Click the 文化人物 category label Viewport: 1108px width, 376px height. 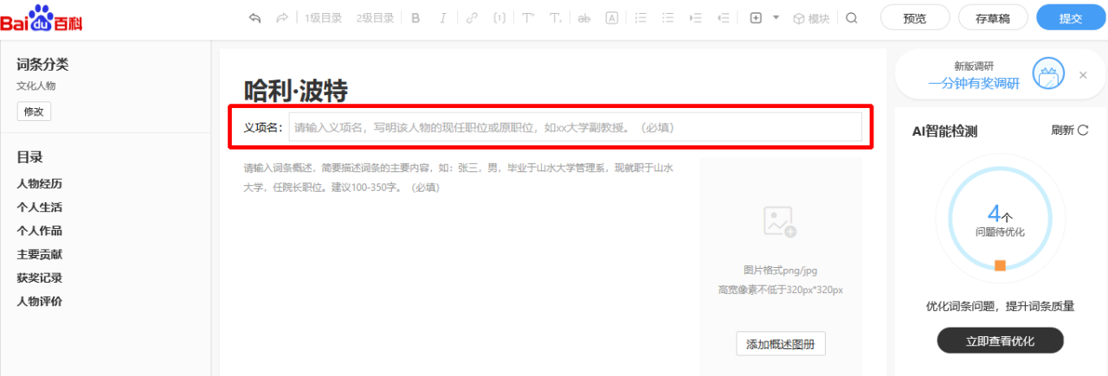(x=36, y=86)
